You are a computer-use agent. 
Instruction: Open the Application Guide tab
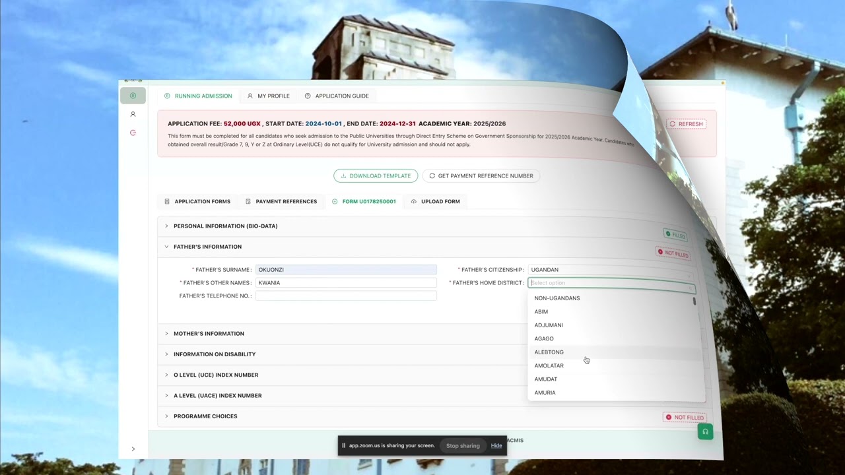pyautogui.click(x=337, y=96)
